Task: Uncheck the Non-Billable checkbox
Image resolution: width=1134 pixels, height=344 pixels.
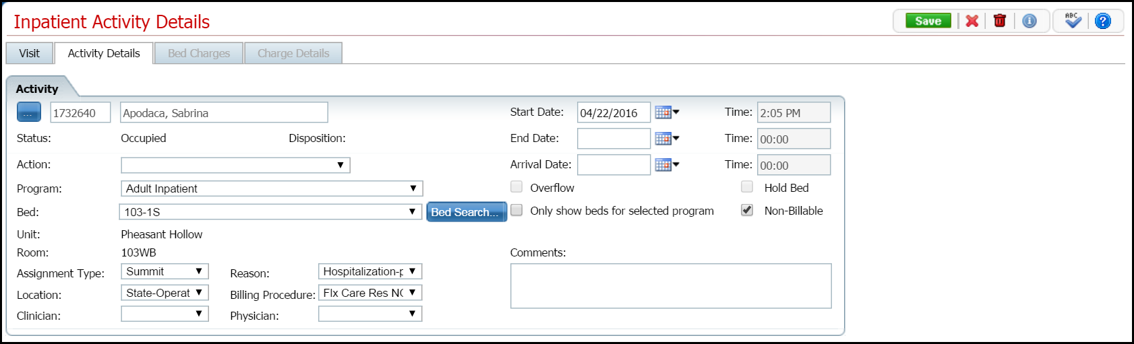Action: coord(747,210)
